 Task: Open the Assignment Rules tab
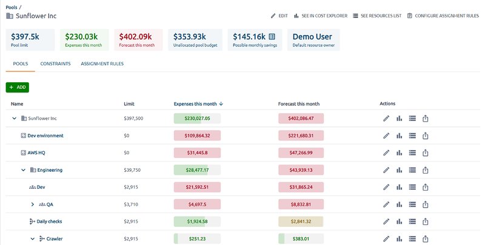click(102, 64)
